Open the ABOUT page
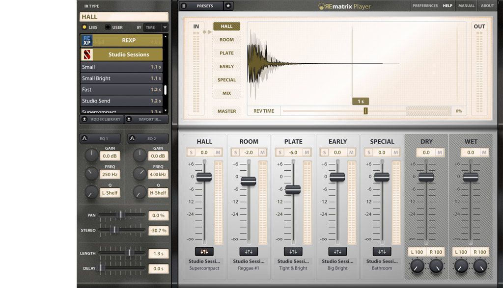The image size is (503, 288). point(487,6)
